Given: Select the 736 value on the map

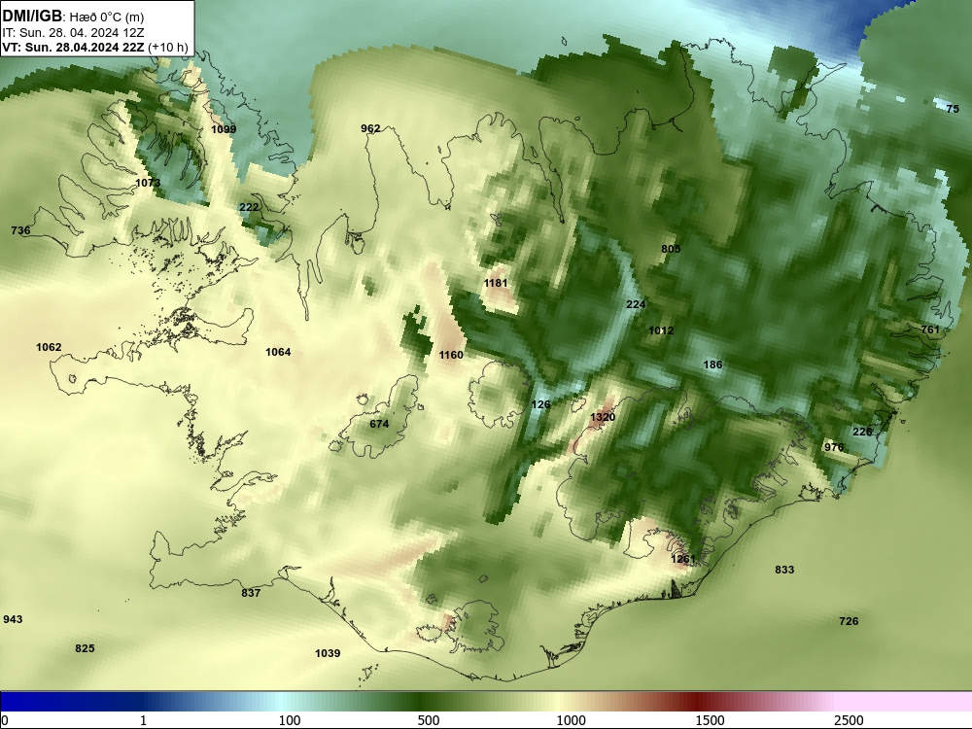Looking at the screenshot, I should pos(20,230).
